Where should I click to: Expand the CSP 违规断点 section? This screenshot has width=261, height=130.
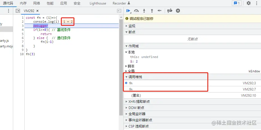coord(193,126)
